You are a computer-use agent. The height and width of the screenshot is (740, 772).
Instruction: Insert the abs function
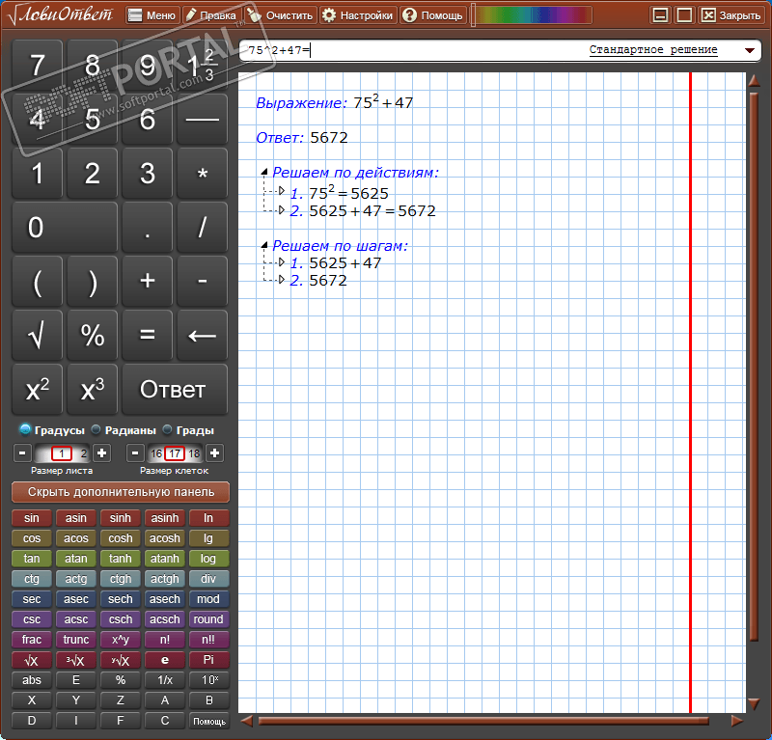tap(32, 680)
